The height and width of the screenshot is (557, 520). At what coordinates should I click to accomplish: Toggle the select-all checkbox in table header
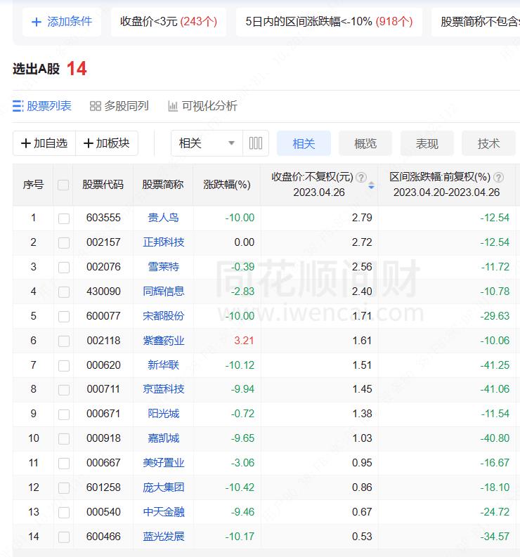[63, 185]
